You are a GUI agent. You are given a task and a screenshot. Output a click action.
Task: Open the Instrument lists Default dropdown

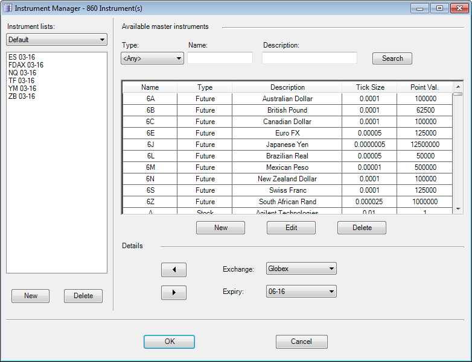tap(57, 40)
